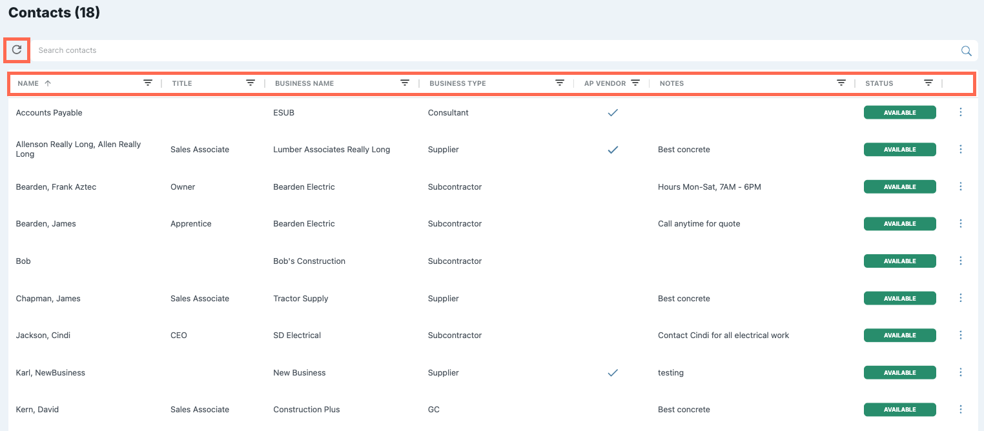Screen dimensions: 984x431
Task: Sort by the Status column header
Action: click(879, 83)
